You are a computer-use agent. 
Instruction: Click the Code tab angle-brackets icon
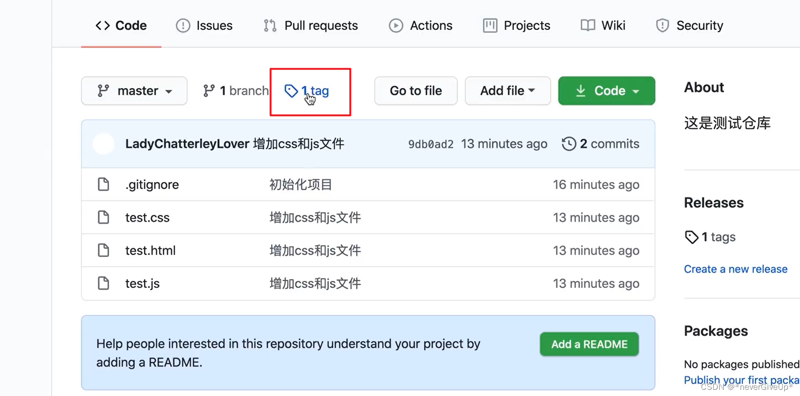(102, 25)
